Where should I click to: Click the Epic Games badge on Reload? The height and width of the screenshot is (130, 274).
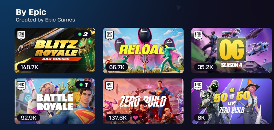click(110, 35)
